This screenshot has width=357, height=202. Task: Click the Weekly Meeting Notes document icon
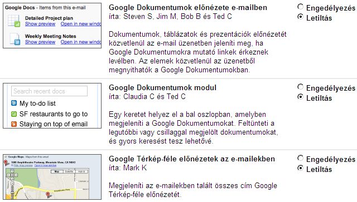coord(15,39)
